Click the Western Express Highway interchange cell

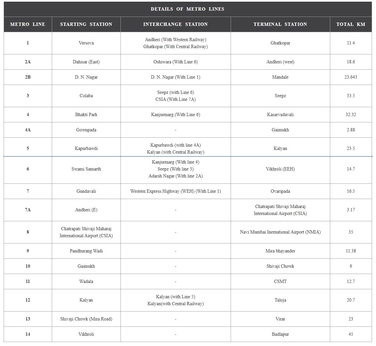point(175,191)
